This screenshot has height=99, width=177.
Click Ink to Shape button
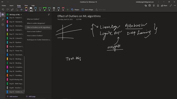pyautogui.click(x=87, y=10)
